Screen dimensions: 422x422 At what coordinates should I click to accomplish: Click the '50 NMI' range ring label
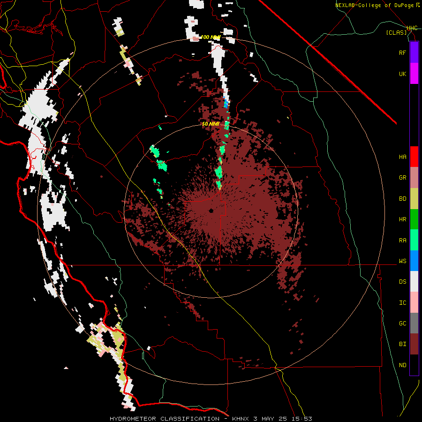[x=211, y=124]
